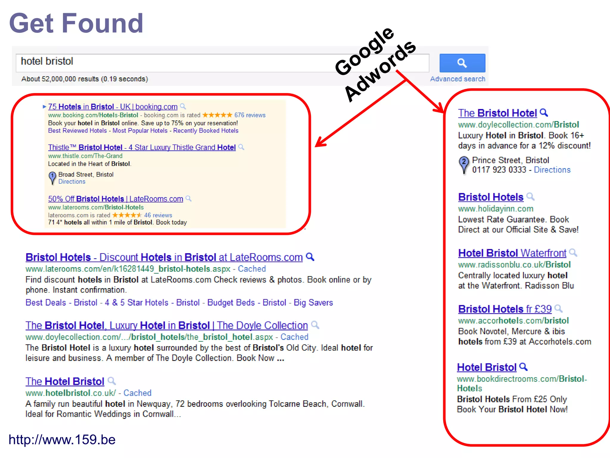
Task: Open 'The Hotel Bristol' organic result
Action: tap(65, 381)
